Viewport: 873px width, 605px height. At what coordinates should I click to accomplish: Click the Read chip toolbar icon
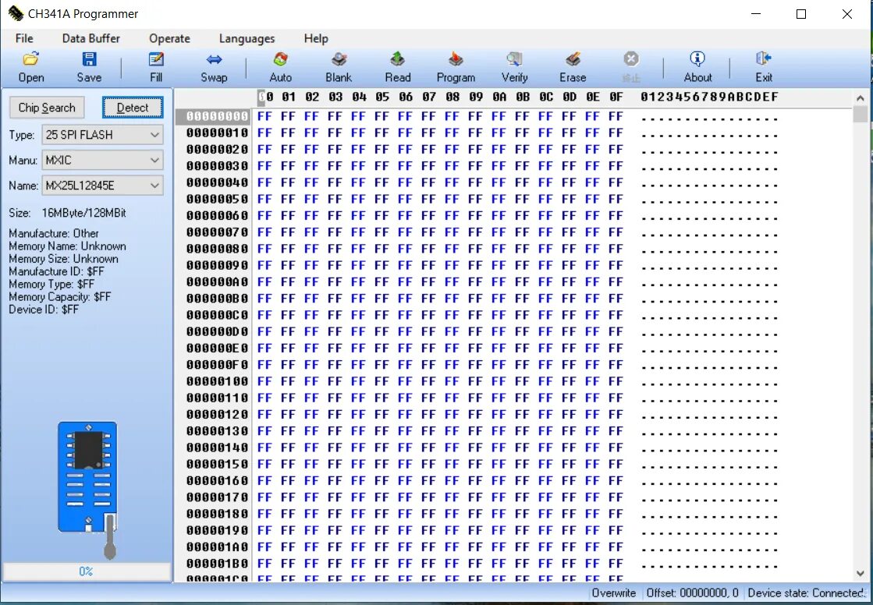(398, 59)
